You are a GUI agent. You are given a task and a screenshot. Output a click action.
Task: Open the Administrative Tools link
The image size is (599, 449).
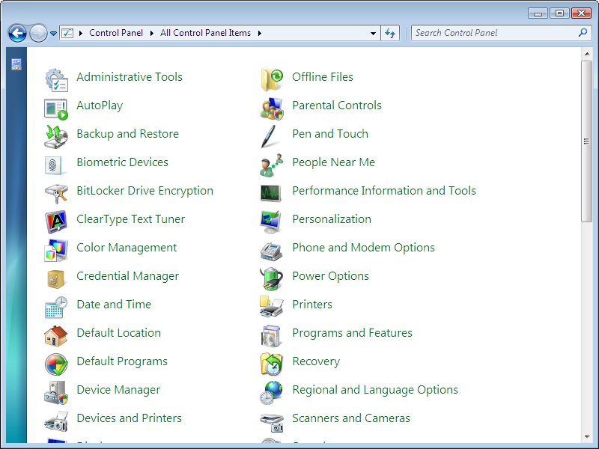pos(130,77)
